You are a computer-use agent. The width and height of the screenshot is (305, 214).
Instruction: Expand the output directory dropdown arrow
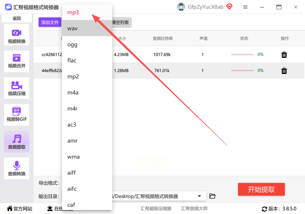coord(199,196)
